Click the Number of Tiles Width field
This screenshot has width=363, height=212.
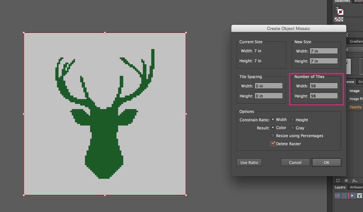[x=324, y=86]
